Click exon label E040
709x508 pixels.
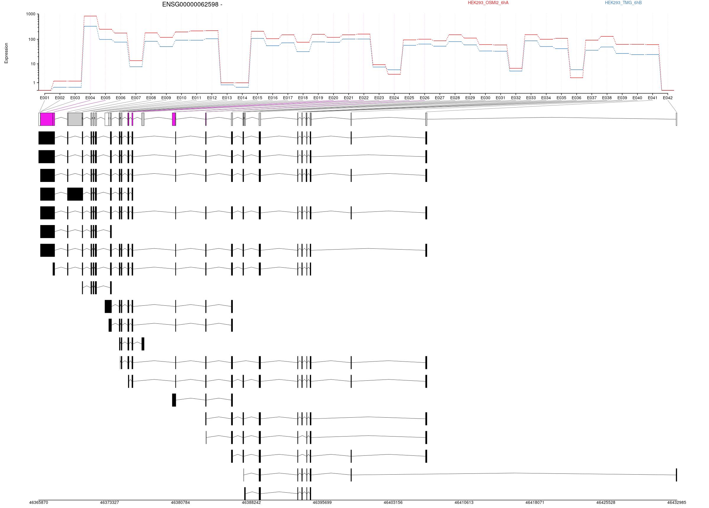click(x=637, y=98)
